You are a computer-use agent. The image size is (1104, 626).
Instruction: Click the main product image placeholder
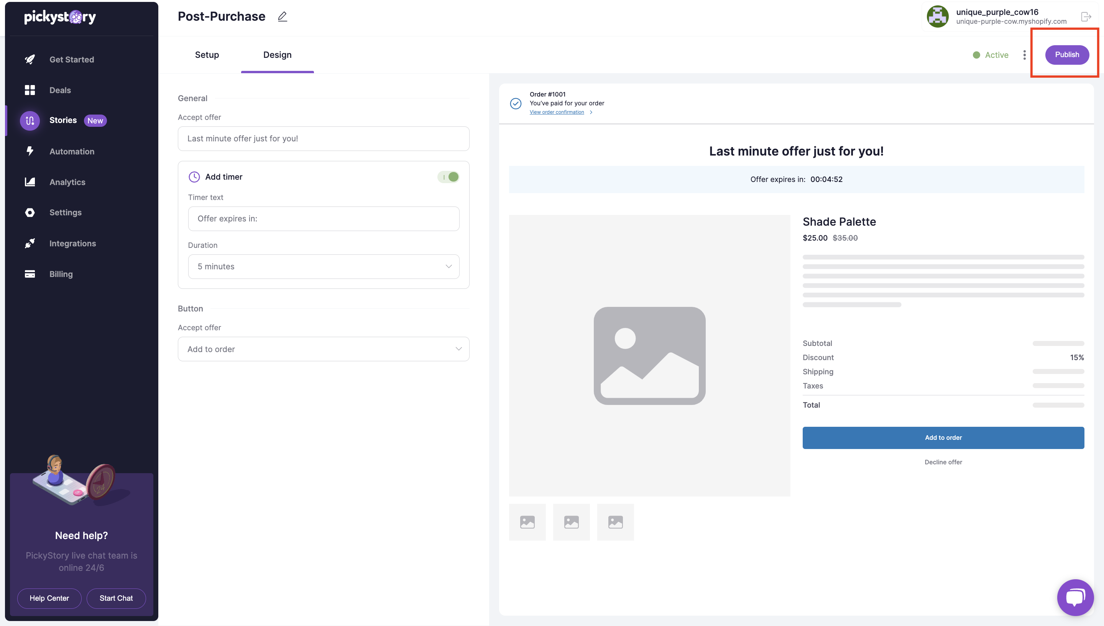[x=649, y=356]
